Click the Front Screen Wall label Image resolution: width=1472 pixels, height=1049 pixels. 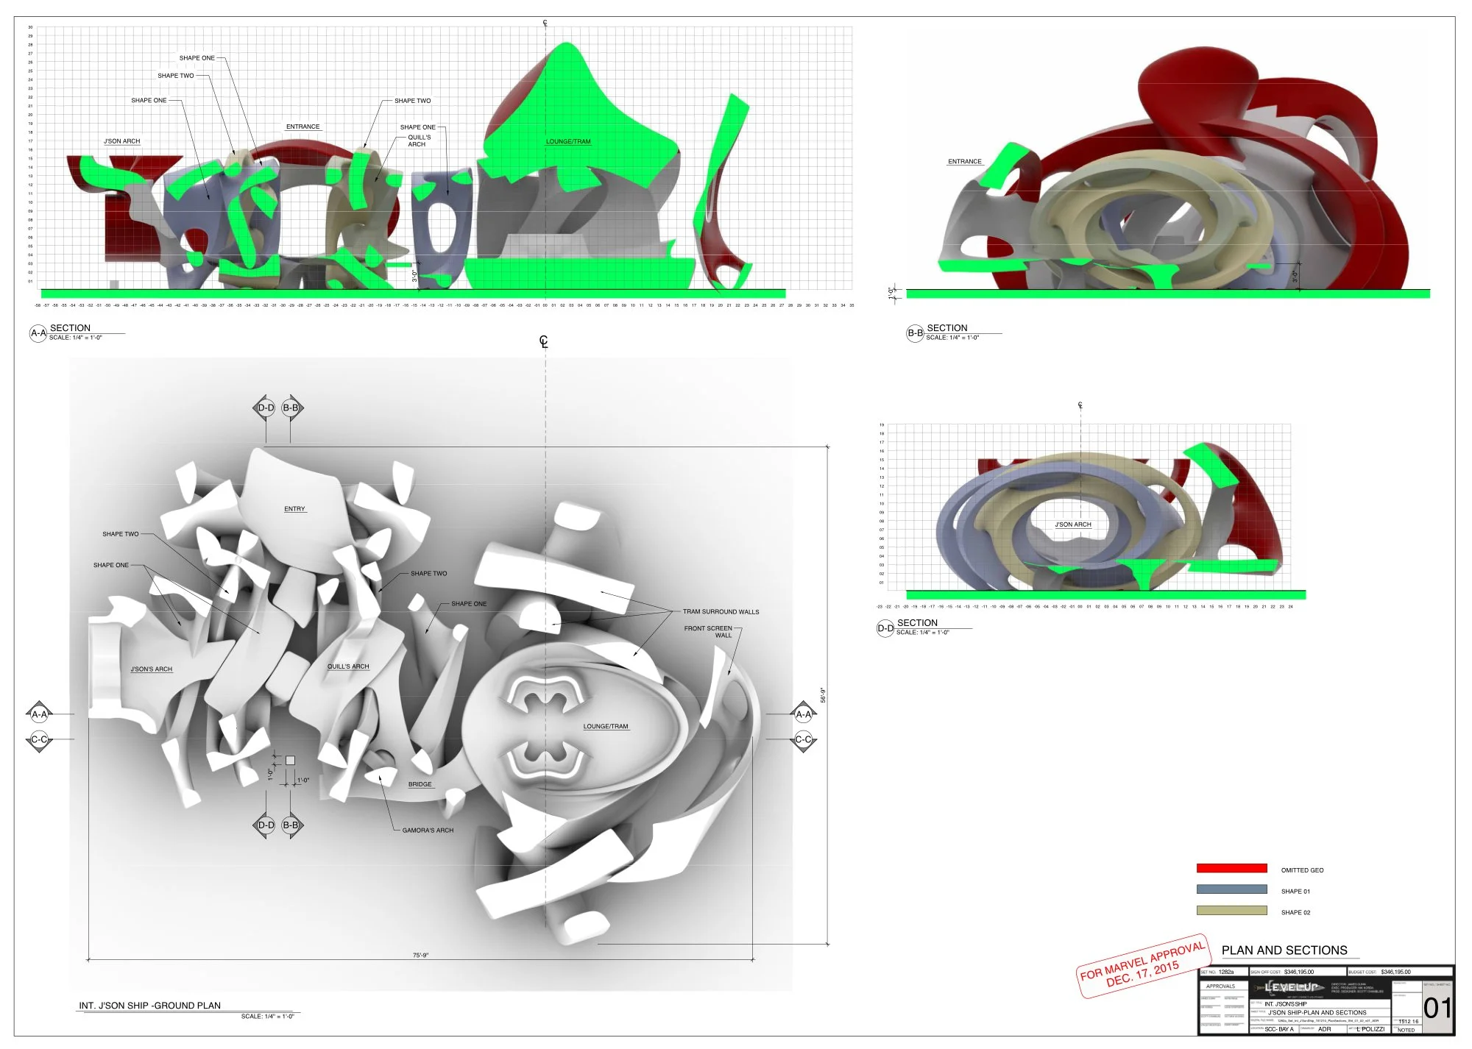point(709,632)
